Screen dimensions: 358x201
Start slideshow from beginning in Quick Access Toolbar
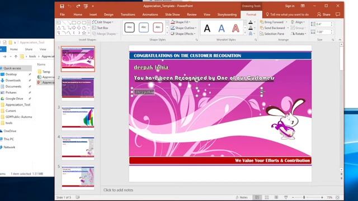tap(86, 6)
